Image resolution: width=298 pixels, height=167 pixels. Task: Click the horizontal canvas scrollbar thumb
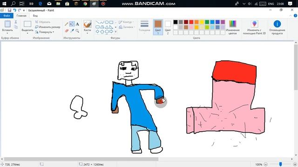click(x=81, y=159)
